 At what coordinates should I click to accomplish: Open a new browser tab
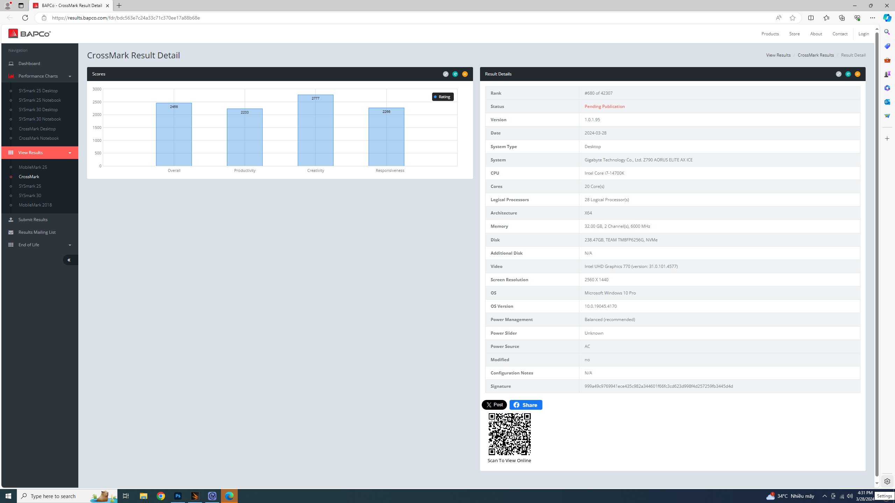pyautogui.click(x=119, y=6)
